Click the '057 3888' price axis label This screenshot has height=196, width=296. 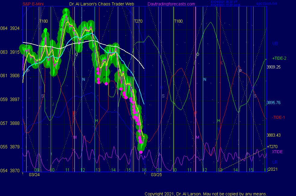pos(10,123)
